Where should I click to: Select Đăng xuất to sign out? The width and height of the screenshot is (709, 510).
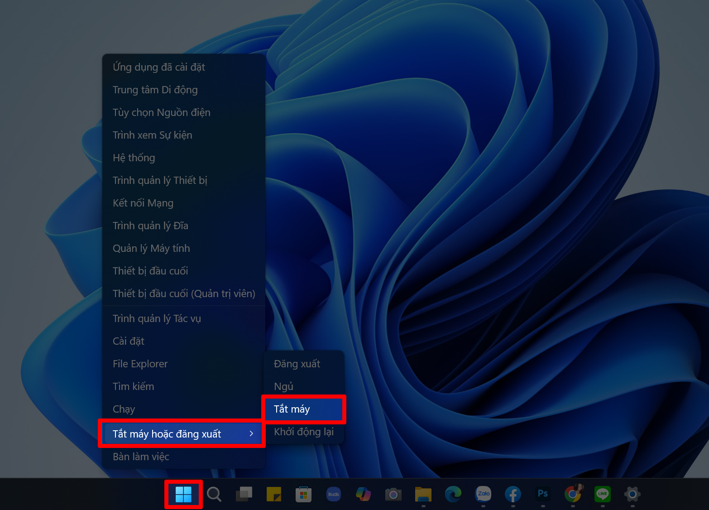pos(297,363)
